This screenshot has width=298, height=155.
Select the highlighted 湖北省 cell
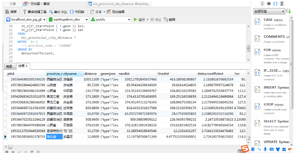(54, 137)
